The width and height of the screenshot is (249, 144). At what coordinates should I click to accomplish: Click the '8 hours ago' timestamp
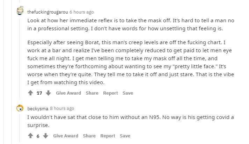(x=62, y=109)
